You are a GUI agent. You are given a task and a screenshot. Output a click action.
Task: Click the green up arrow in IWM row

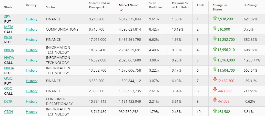point(215,38)
